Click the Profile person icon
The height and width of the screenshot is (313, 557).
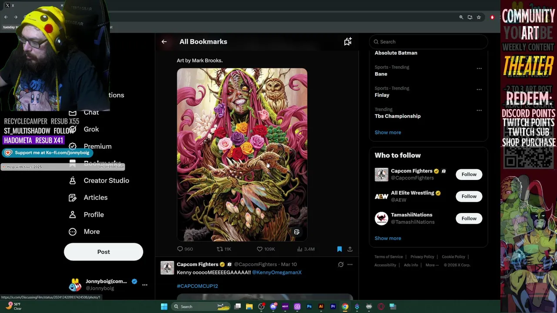click(73, 215)
